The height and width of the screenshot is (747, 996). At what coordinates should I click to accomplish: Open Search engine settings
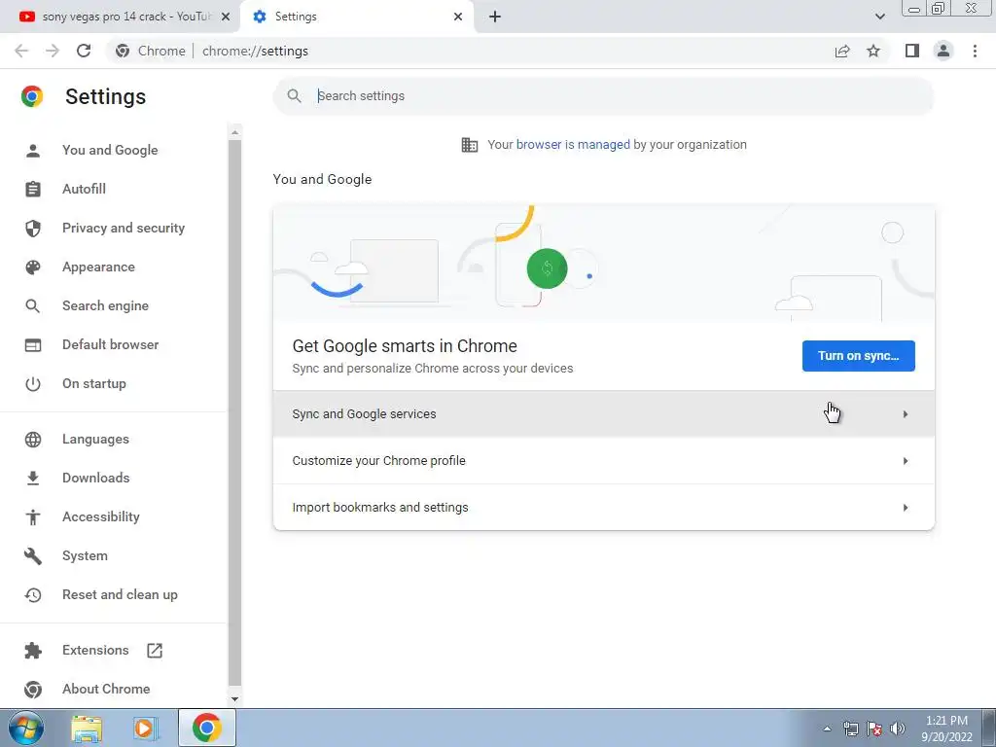coord(105,305)
